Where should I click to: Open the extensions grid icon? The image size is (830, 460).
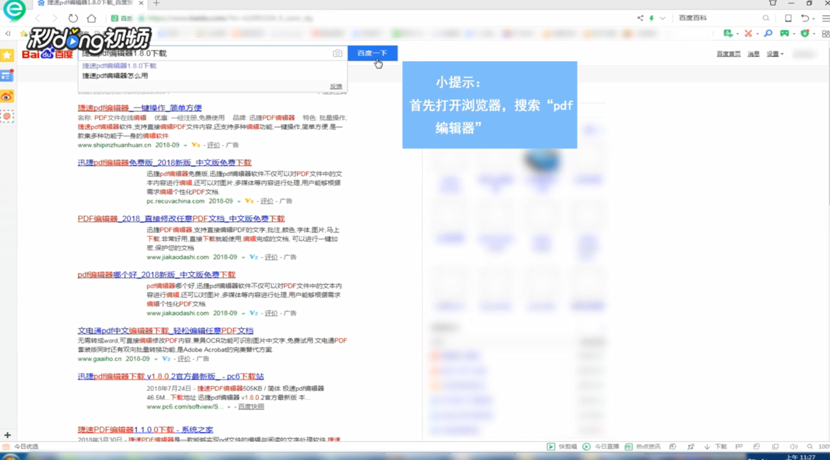click(x=826, y=34)
